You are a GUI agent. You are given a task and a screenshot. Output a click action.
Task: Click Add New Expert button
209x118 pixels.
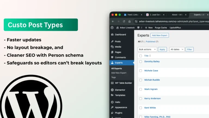[159, 35]
